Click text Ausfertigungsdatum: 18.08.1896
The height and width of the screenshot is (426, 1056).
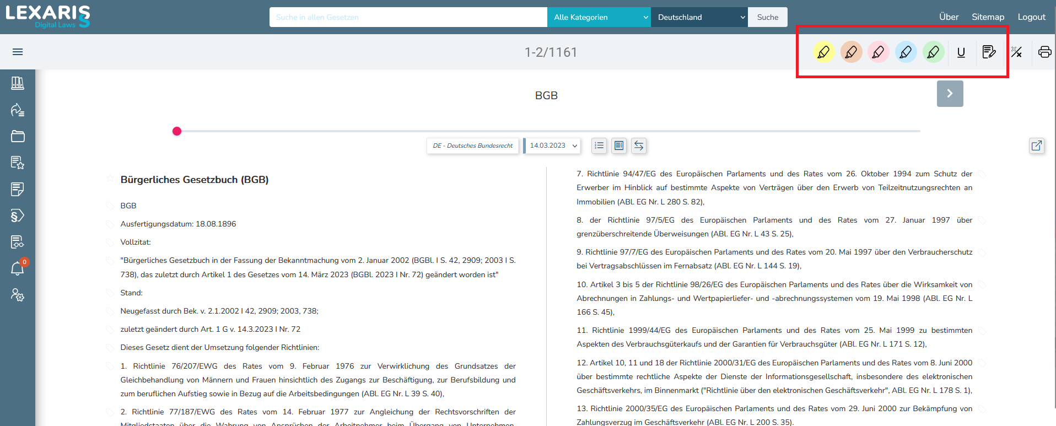[x=178, y=224]
